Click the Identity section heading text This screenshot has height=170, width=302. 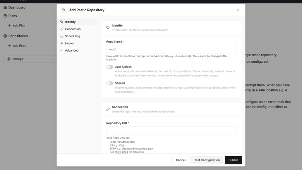[x=117, y=26]
